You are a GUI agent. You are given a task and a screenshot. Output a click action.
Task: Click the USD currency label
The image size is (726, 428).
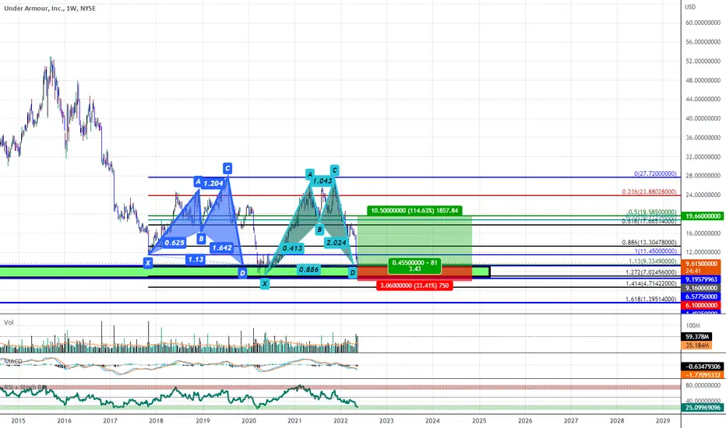pos(690,7)
